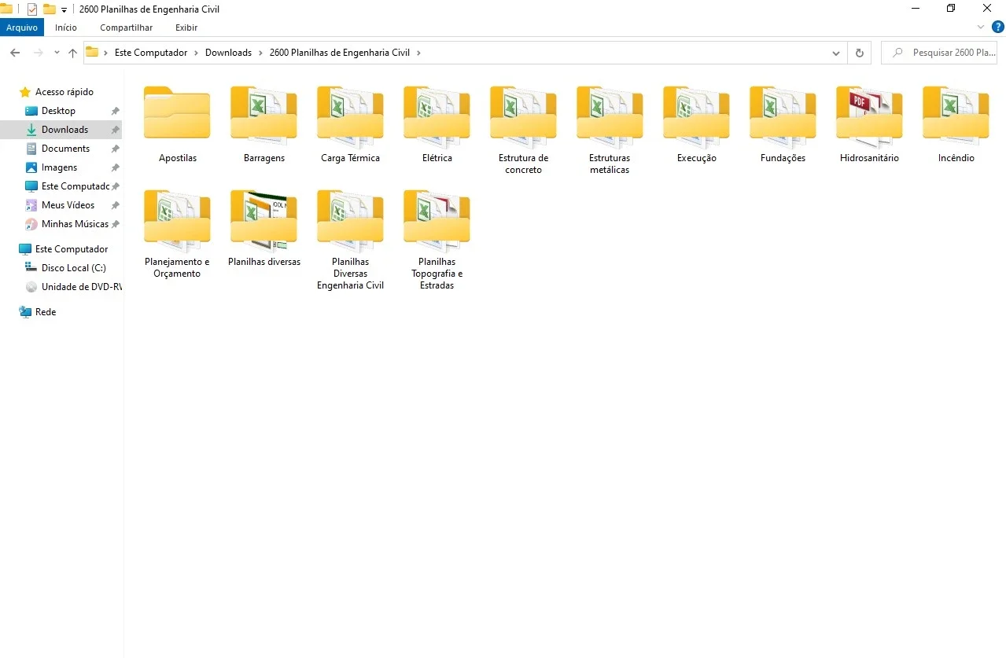
Task: Click the Planilhas diversas folder name label
Action: point(264,262)
